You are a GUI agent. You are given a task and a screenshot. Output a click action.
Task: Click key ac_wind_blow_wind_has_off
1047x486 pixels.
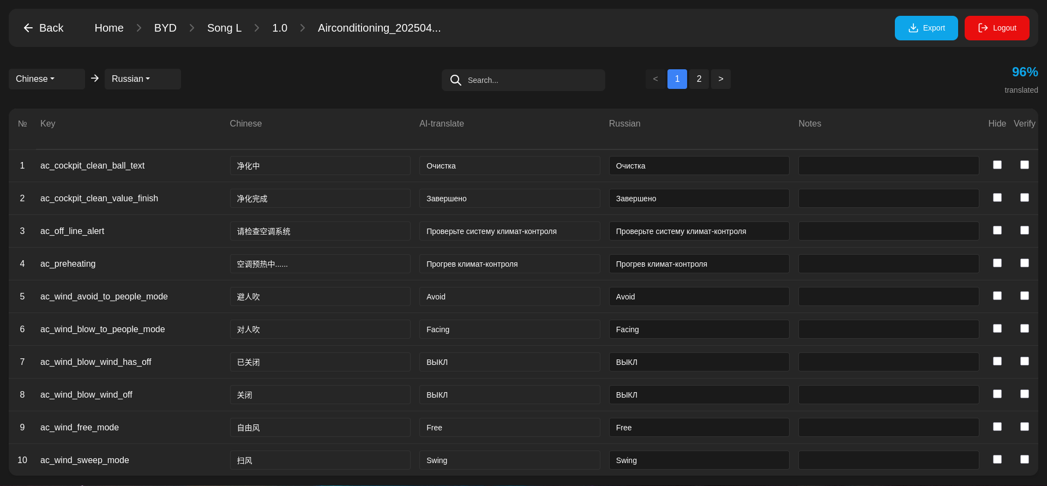tap(96, 362)
